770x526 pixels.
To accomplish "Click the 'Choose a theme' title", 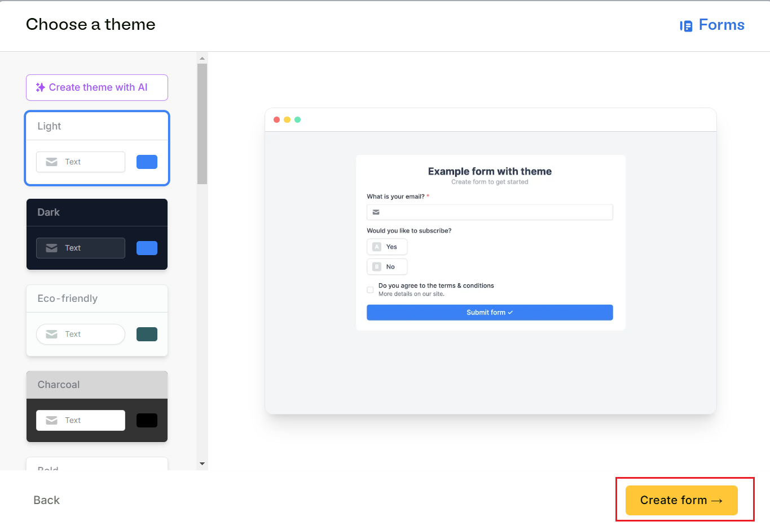I will [x=90, y=24].
